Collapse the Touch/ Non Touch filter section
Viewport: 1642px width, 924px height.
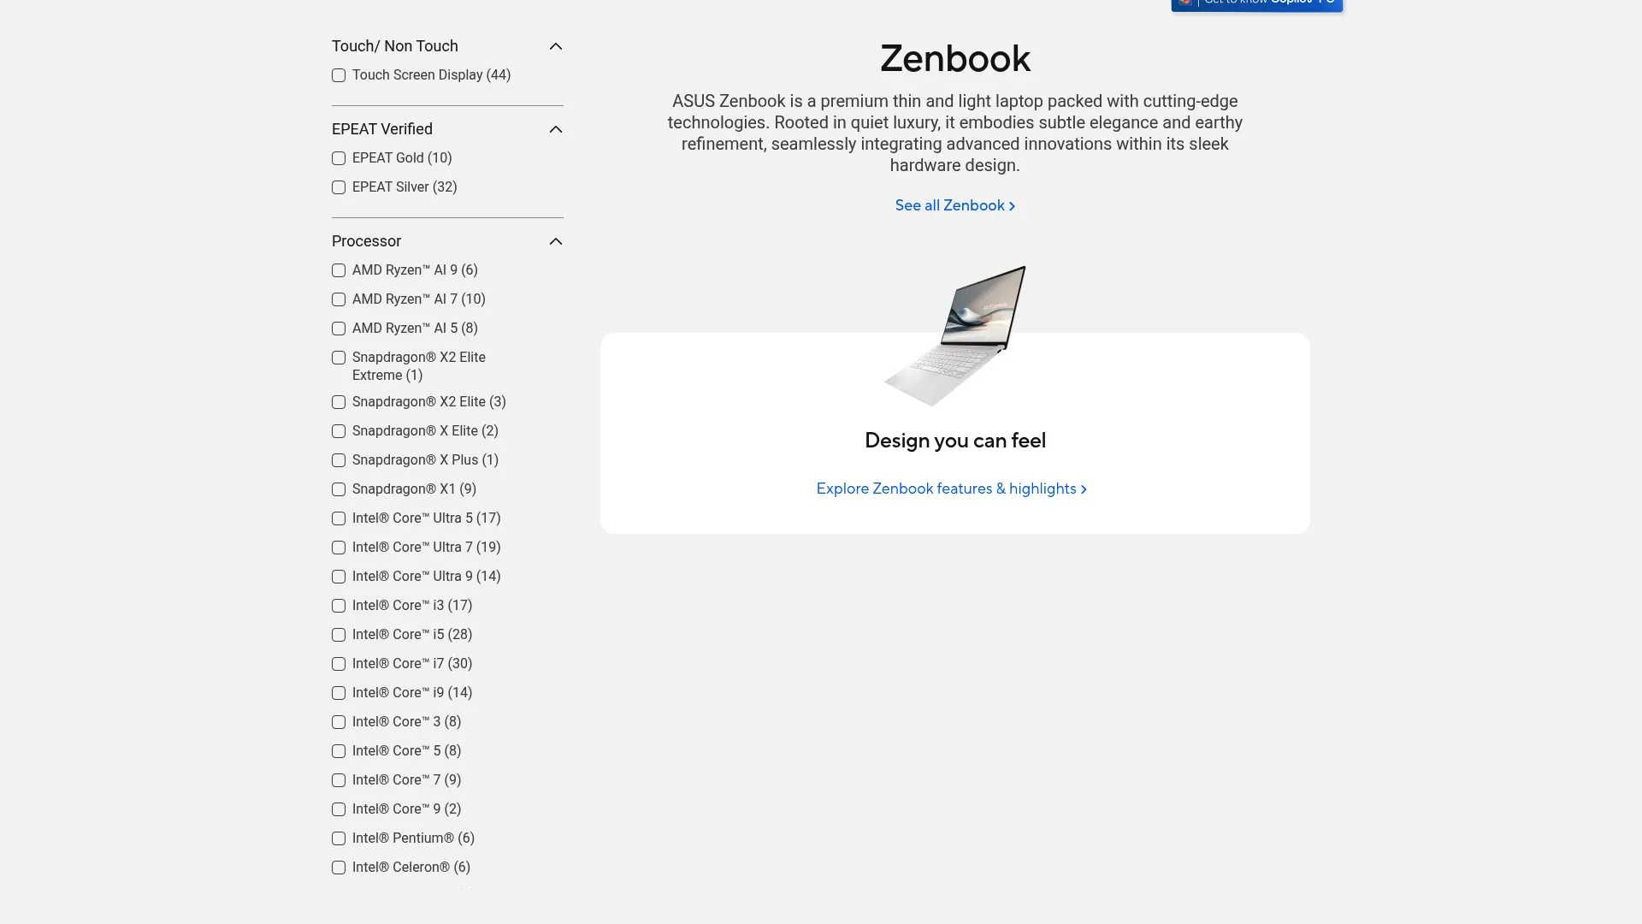coord(556,46)
